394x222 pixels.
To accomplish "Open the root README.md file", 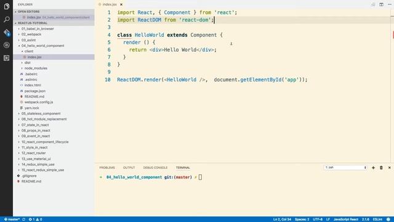I will point(31,181).
